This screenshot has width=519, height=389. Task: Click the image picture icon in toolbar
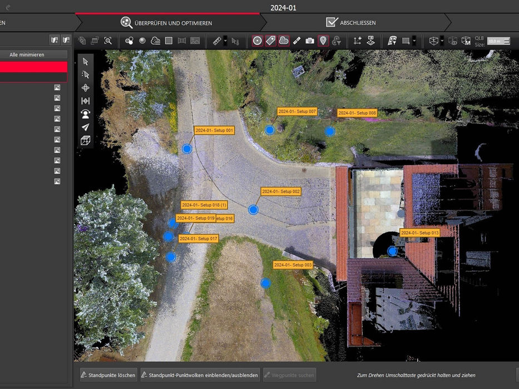[195, 41]
